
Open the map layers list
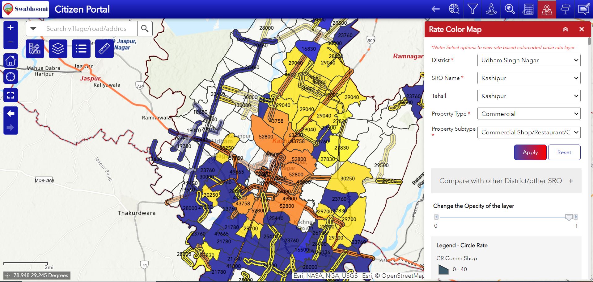pyautogui.click(x=58, y=49)
